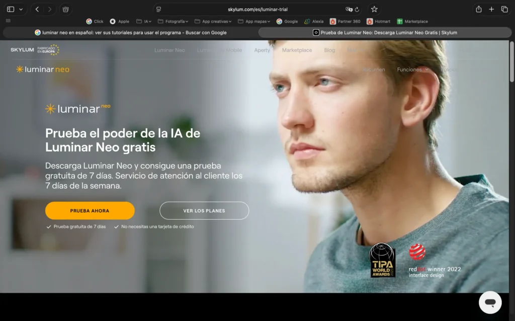Open the sidebar options chevron
Screen dimensions: 515x321
pos(21,9)
